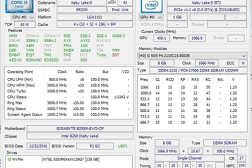Click the Prod. Unit field
The width and height of the screenshot is (252, 168).
click(120, 10)
